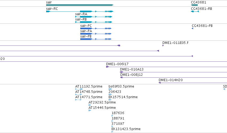This screenshot has height=133, width=227.
Task: Click the AT11192.5prime label
Action: (x=89, y=86)
